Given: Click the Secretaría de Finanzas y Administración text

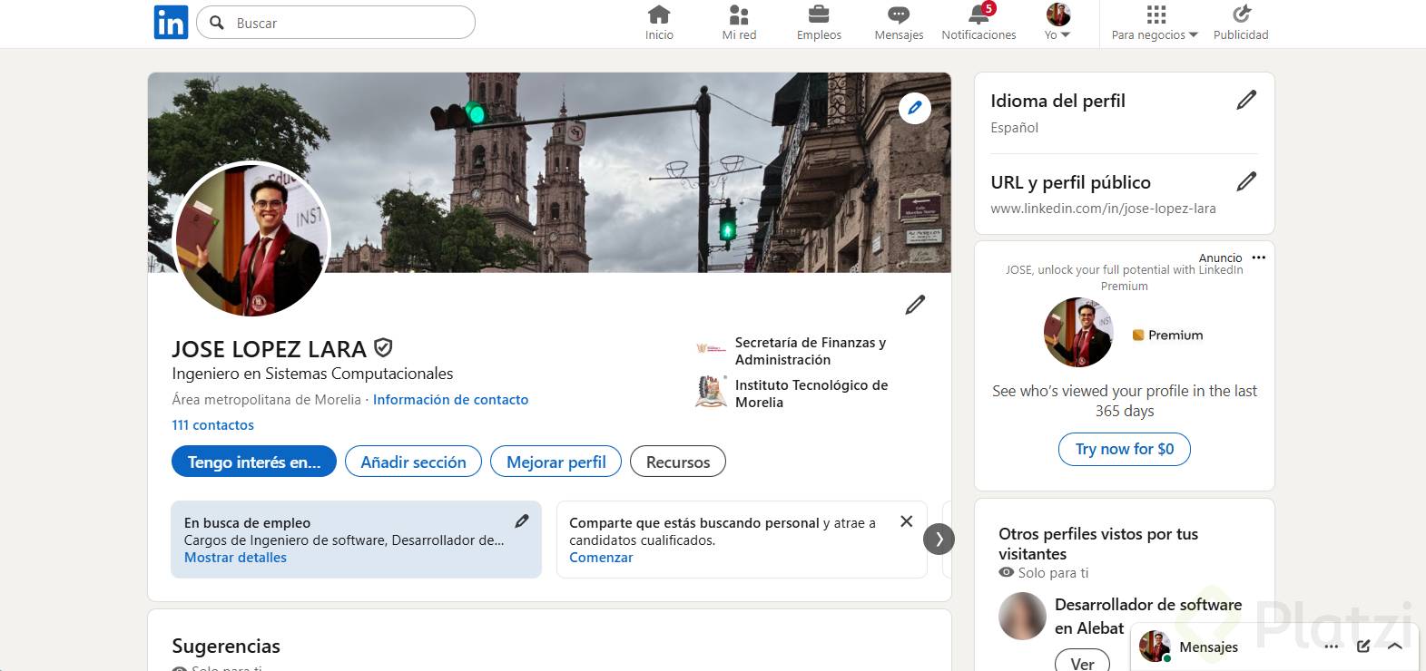Looking at the screenshot, I should click(811, 351).
